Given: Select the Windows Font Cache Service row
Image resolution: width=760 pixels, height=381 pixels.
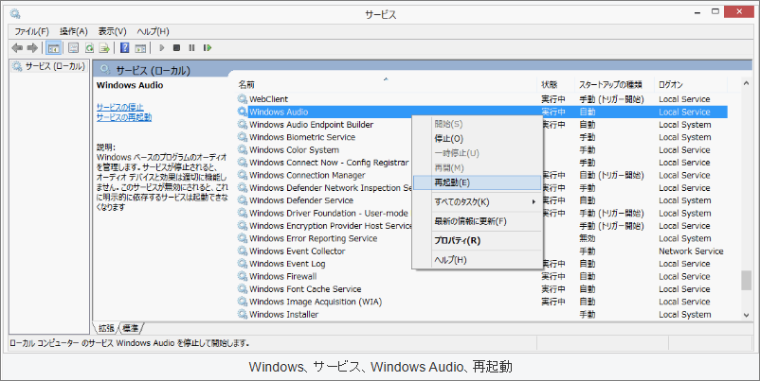Looking at the screenshot, I should click(482, 289).
